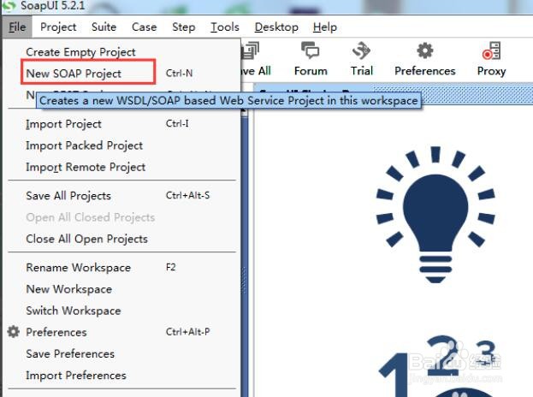The height and width of the screenshot is (397, 533).
Task: Open the Tools menu
Action: tap(225, 27)
